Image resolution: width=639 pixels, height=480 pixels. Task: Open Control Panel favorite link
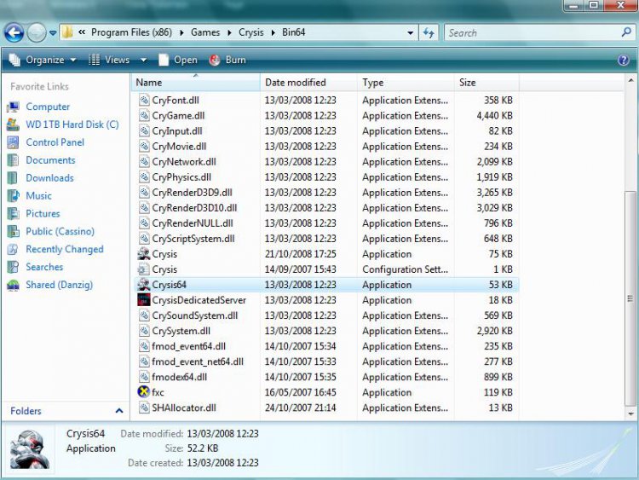coord(55,142)
